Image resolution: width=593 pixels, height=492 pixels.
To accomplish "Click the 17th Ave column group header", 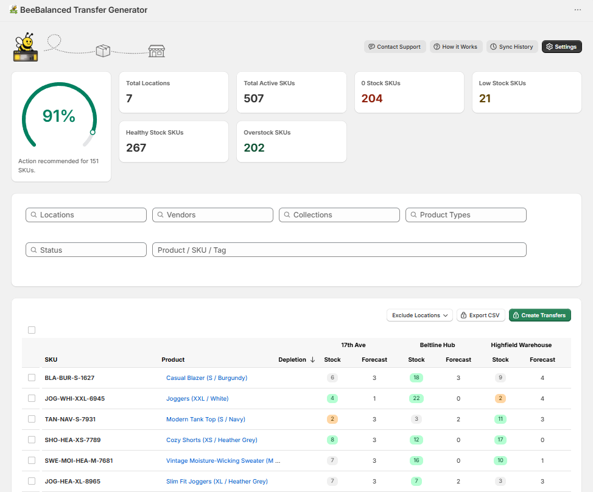I will coord(353,345).
